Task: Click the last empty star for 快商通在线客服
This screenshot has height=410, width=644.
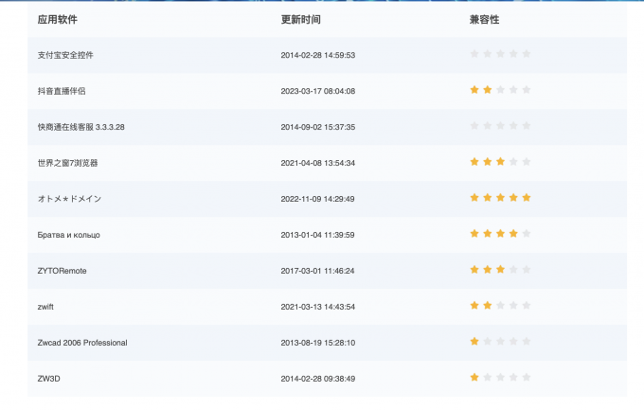Action: click(x=527, y=126)
